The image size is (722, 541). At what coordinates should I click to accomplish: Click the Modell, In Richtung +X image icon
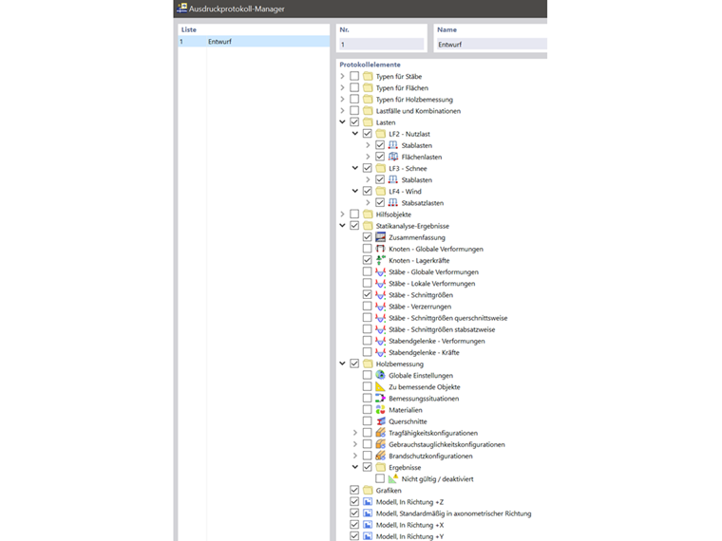point(368,525)
